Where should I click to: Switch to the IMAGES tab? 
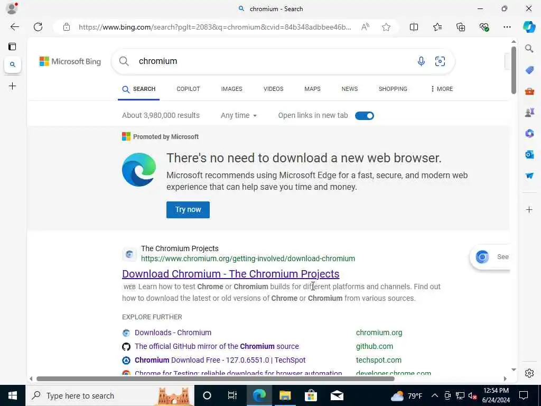click(231, 89)
